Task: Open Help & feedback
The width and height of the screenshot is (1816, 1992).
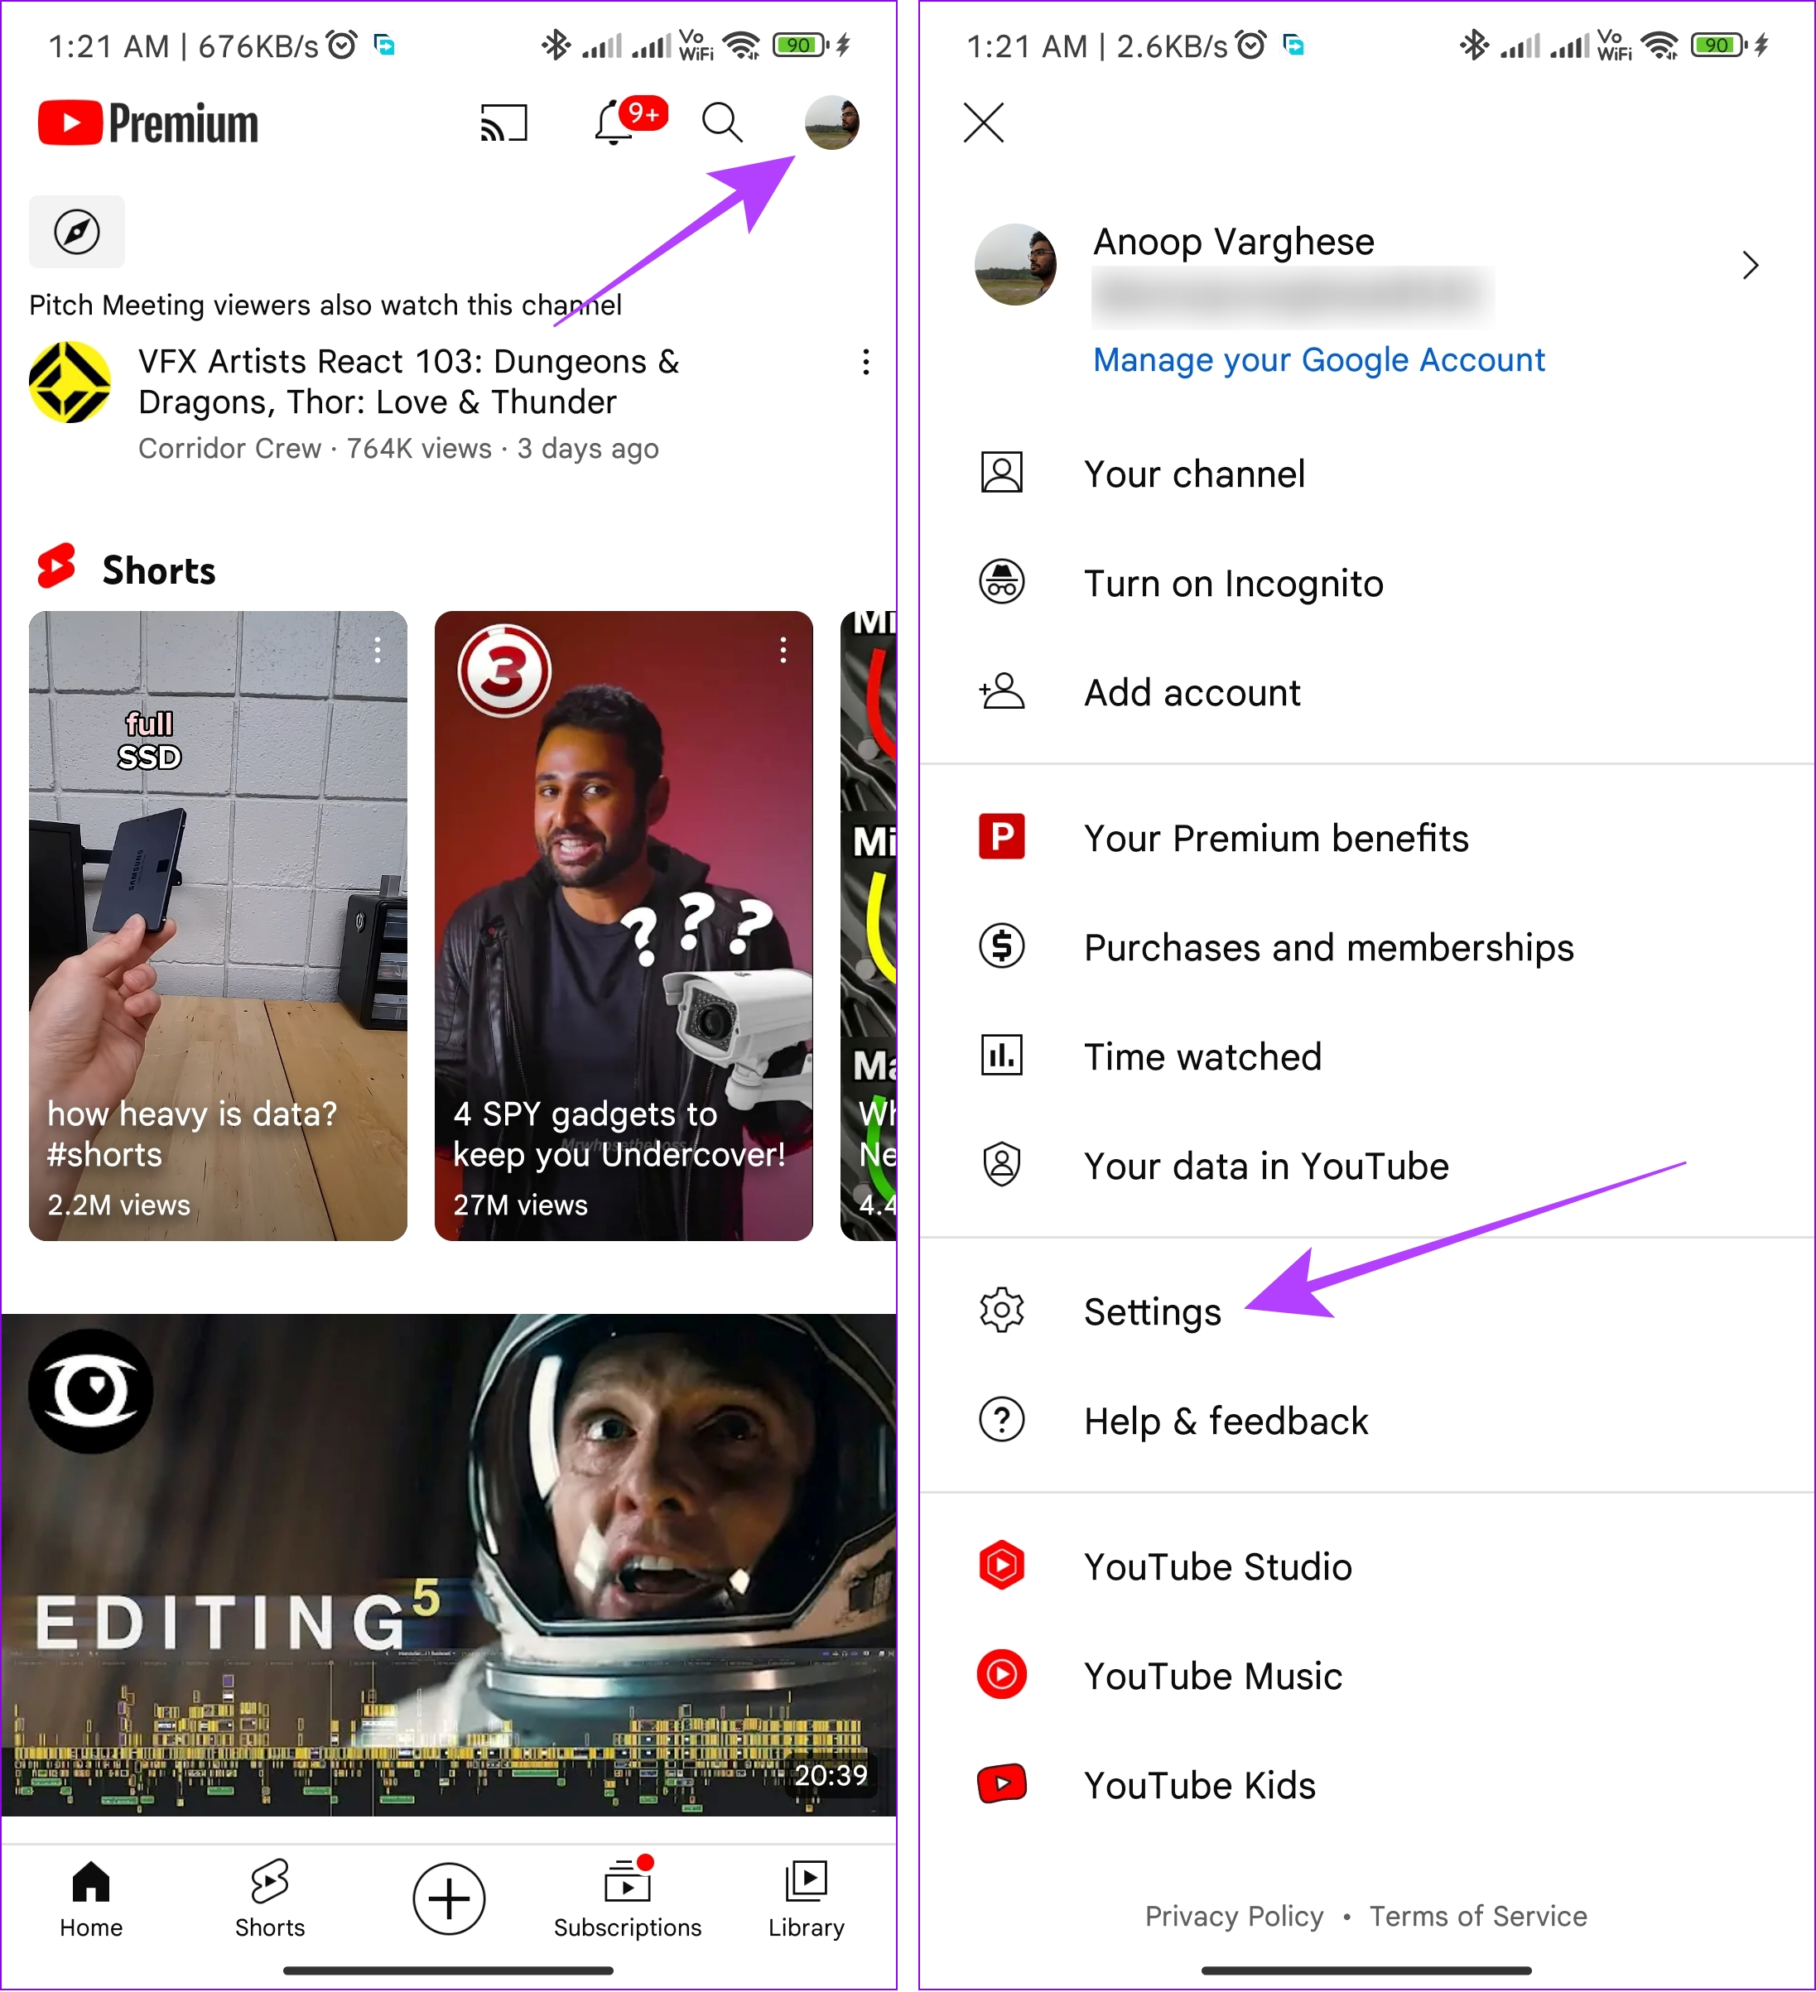Action: pyautogui.click(x=1366, y=1421)
